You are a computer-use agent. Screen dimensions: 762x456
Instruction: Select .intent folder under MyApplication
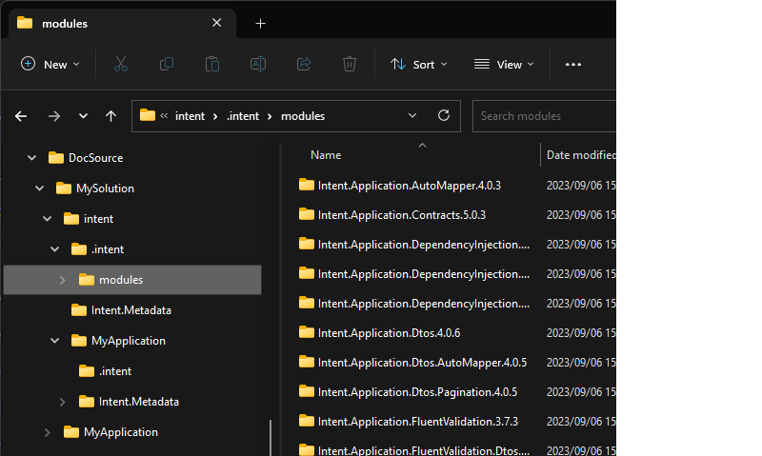click(x=115, y=371)
